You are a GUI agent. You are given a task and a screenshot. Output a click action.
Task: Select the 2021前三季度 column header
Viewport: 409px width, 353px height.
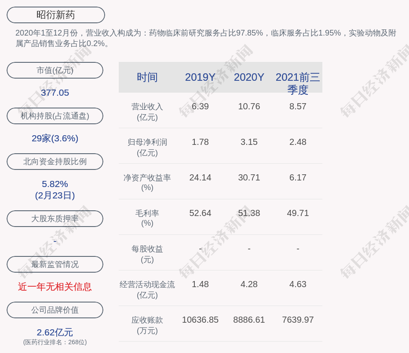(298, 83)
